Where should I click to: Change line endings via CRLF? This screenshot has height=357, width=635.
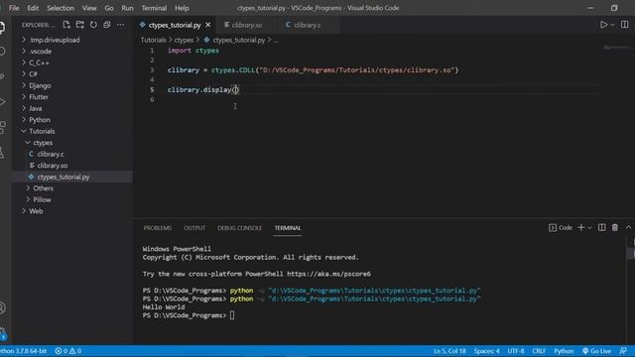539,351
